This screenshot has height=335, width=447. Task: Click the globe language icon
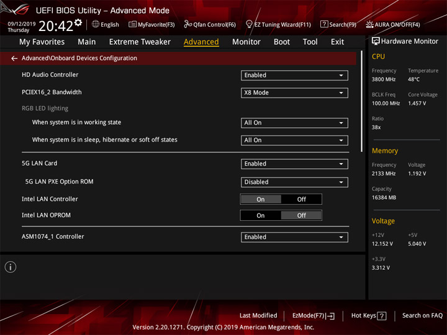(96, 24)
